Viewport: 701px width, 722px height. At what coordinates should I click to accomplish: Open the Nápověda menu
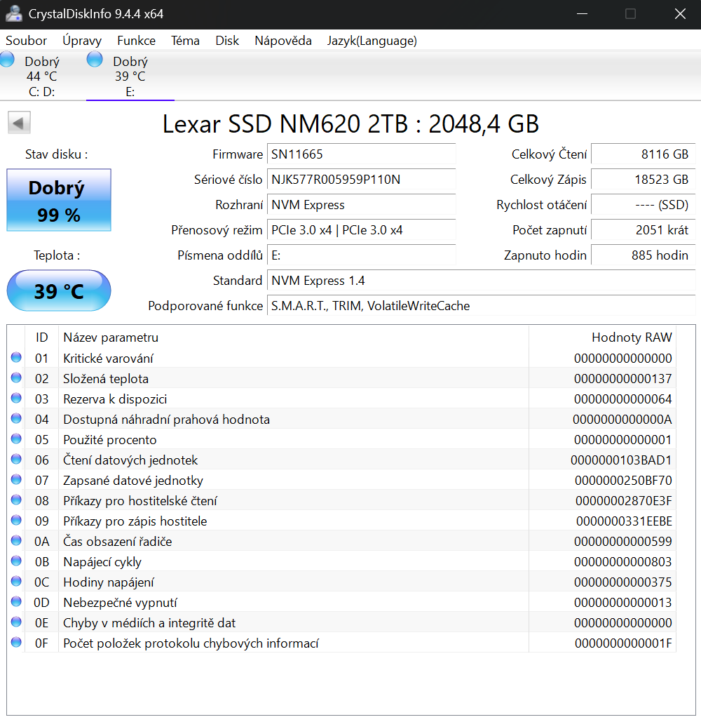[283, 41]
